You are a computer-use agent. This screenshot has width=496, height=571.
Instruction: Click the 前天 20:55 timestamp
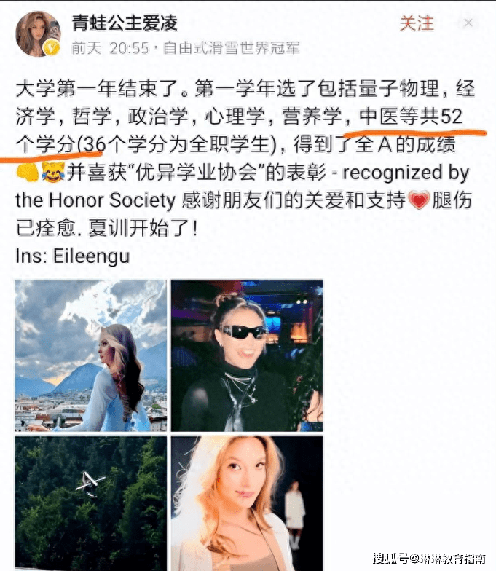tap(111, 48)
